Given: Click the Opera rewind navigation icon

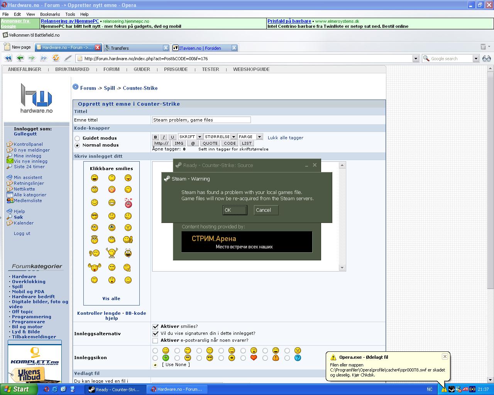Looking at the screenshot, I should [x=8, y=58].
